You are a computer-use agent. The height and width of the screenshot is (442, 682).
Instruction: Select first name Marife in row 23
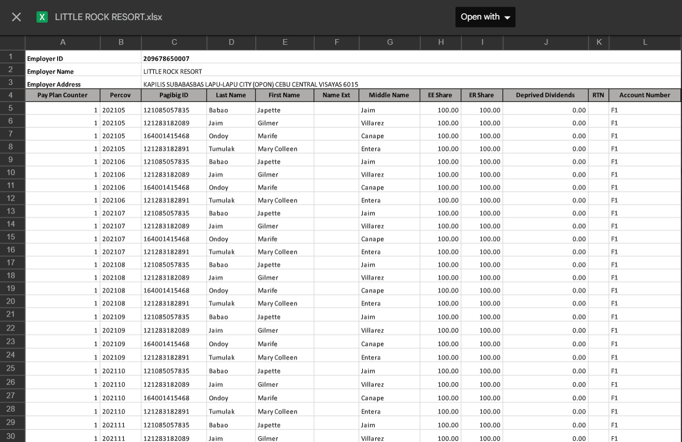pos(285,342)
